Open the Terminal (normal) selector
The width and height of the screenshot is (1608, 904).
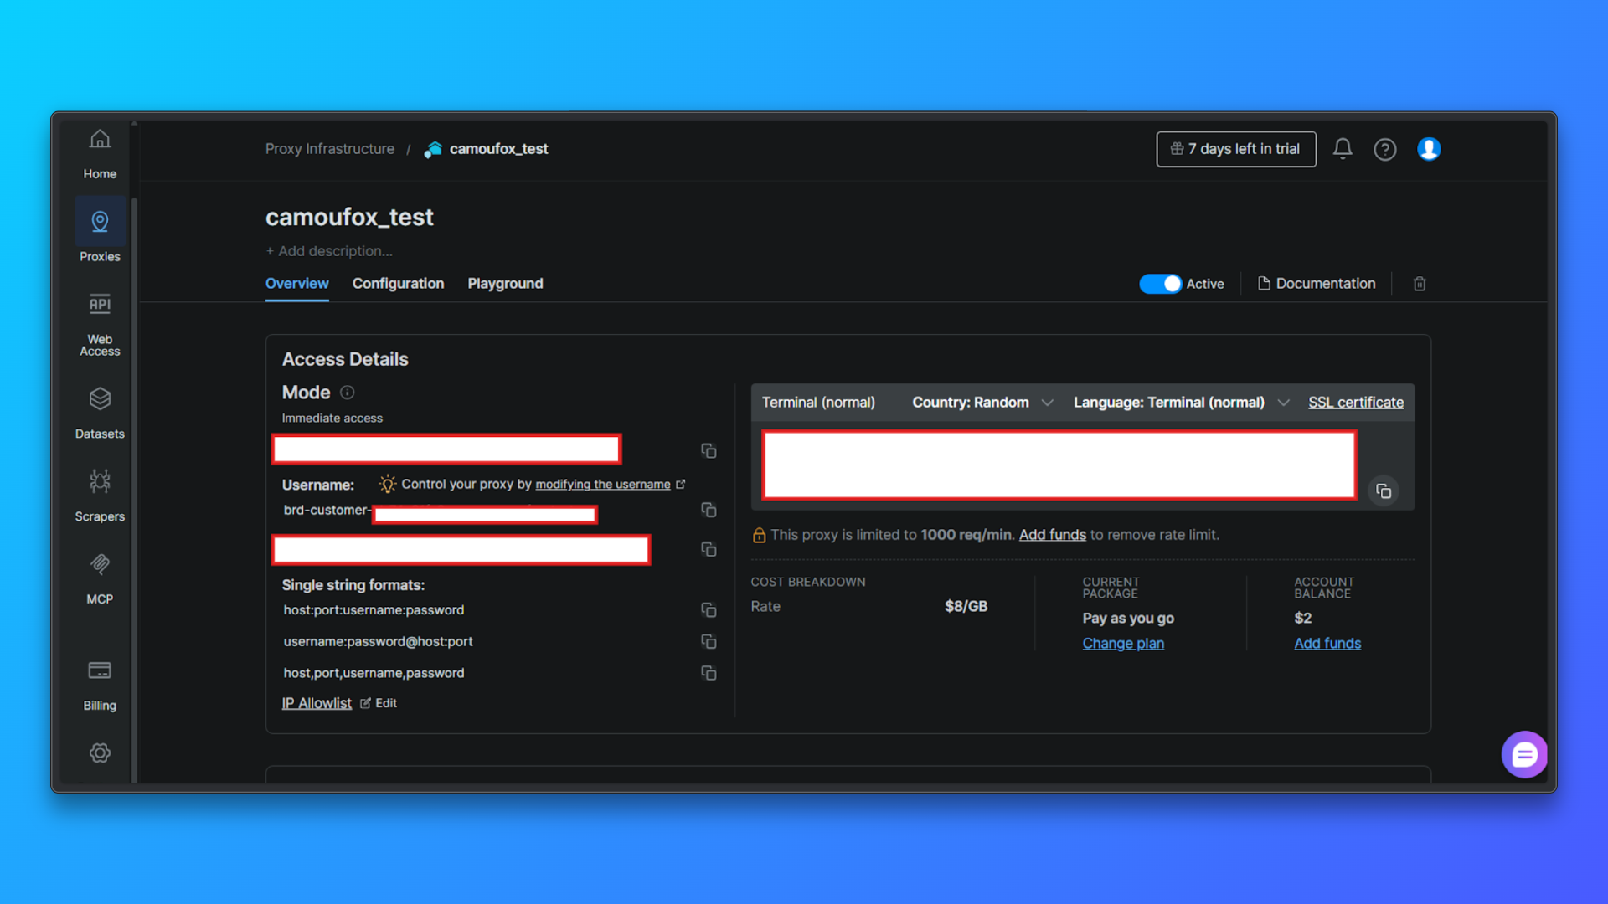pos(818,402)
